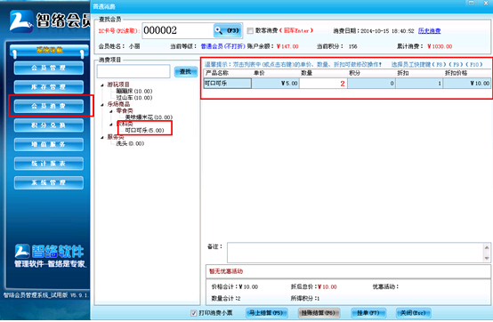Viewport: 493px width, 322px height.
Task: Click the 积分 column header
Action: click(x=371, y=73)
